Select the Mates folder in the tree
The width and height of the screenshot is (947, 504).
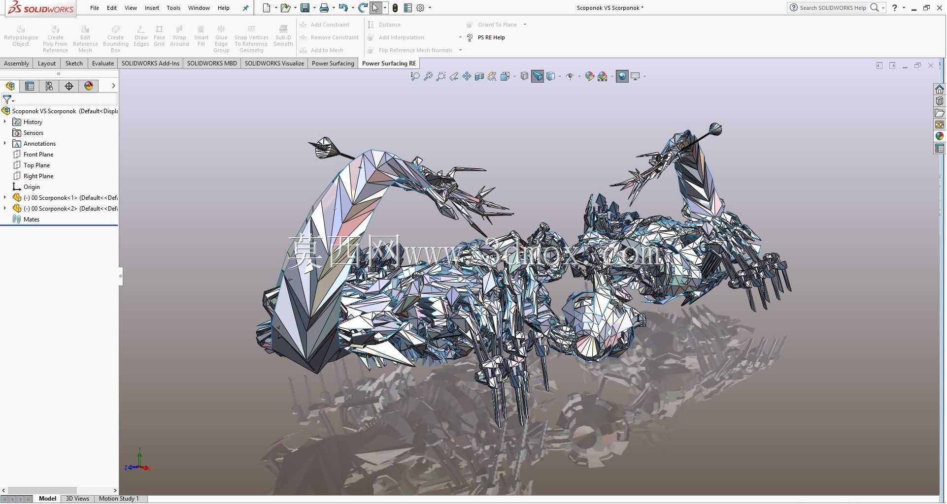[x=32, y=220]
